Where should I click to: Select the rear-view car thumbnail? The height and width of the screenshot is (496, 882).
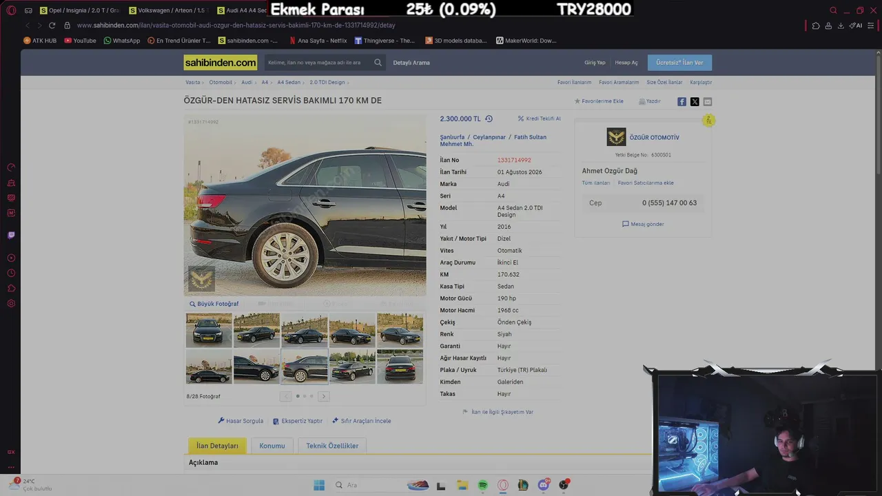(x=400, y=366)
